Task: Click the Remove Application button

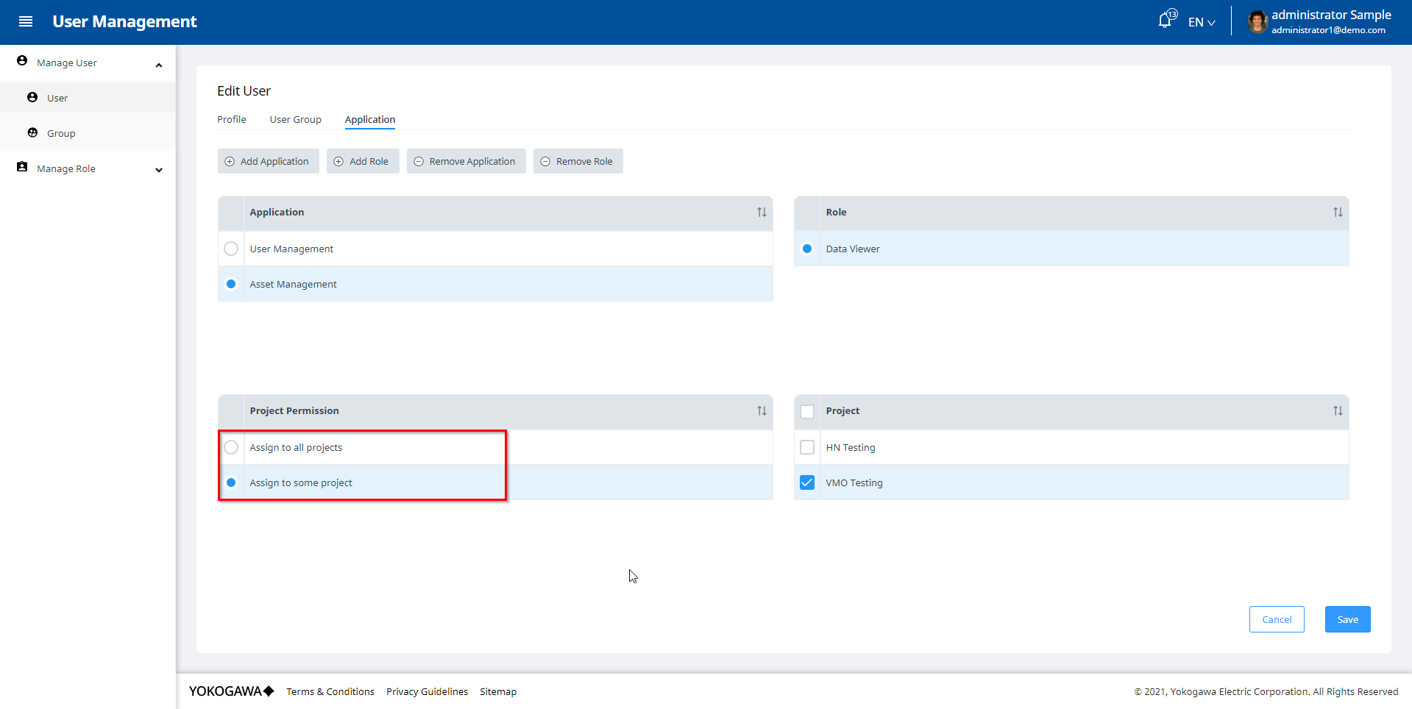Action: point(466,161)
